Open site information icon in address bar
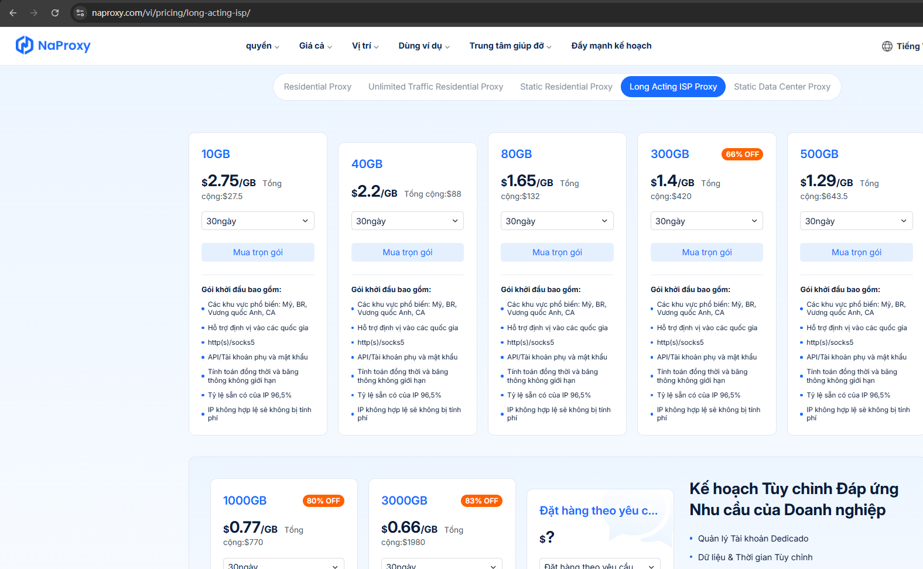923x569 pixels. (80, 13)
